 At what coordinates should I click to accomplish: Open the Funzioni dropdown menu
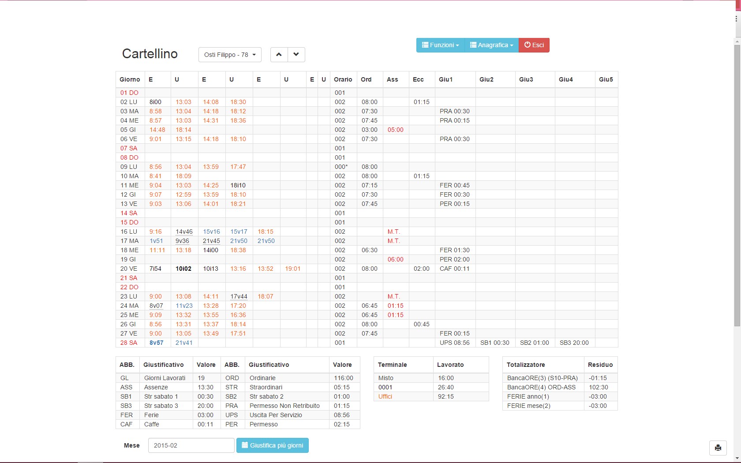pyautogui.click(x=440, y=45)
